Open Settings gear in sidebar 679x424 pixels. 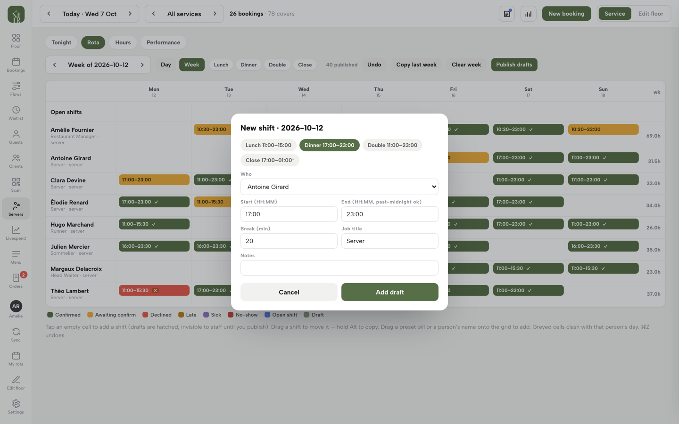click(16, 407)
